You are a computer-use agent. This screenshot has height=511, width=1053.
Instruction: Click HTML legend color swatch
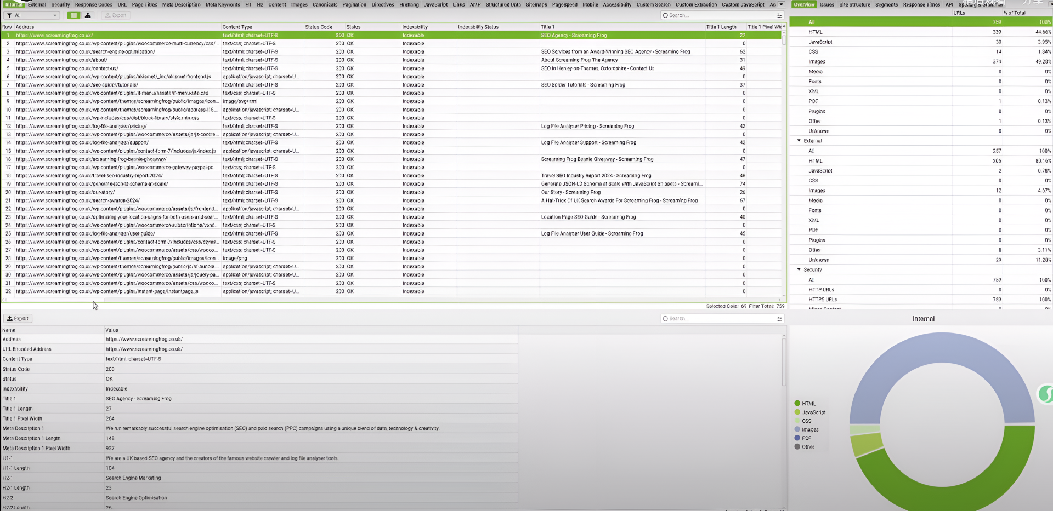point(797,404)
